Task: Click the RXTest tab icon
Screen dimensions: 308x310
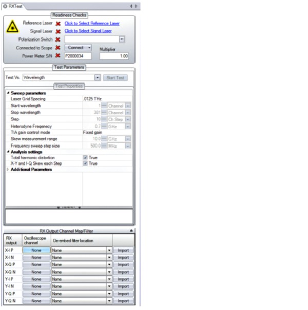Action: [x=5, y=6]
